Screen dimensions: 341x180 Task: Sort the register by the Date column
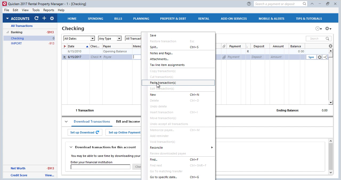coord(78,46)
